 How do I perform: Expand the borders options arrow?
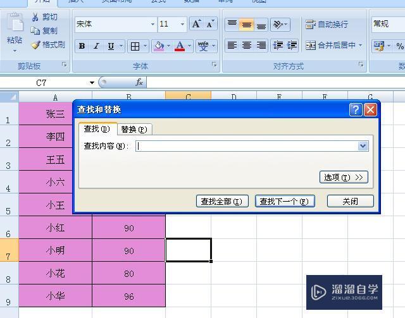click(x=145, y=46)
